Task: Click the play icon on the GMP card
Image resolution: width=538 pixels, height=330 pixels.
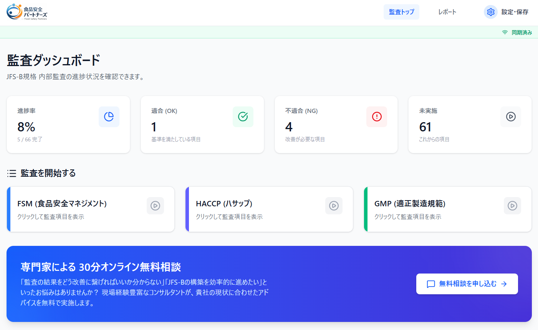Action: tap(512, 206)
